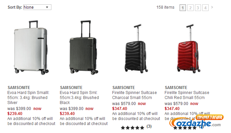Open Firelite Spinner Chili Red Small link
Image resolution: width=231 pixels, height=133 pixels.
pyautogui.click(x=187, y=95)
